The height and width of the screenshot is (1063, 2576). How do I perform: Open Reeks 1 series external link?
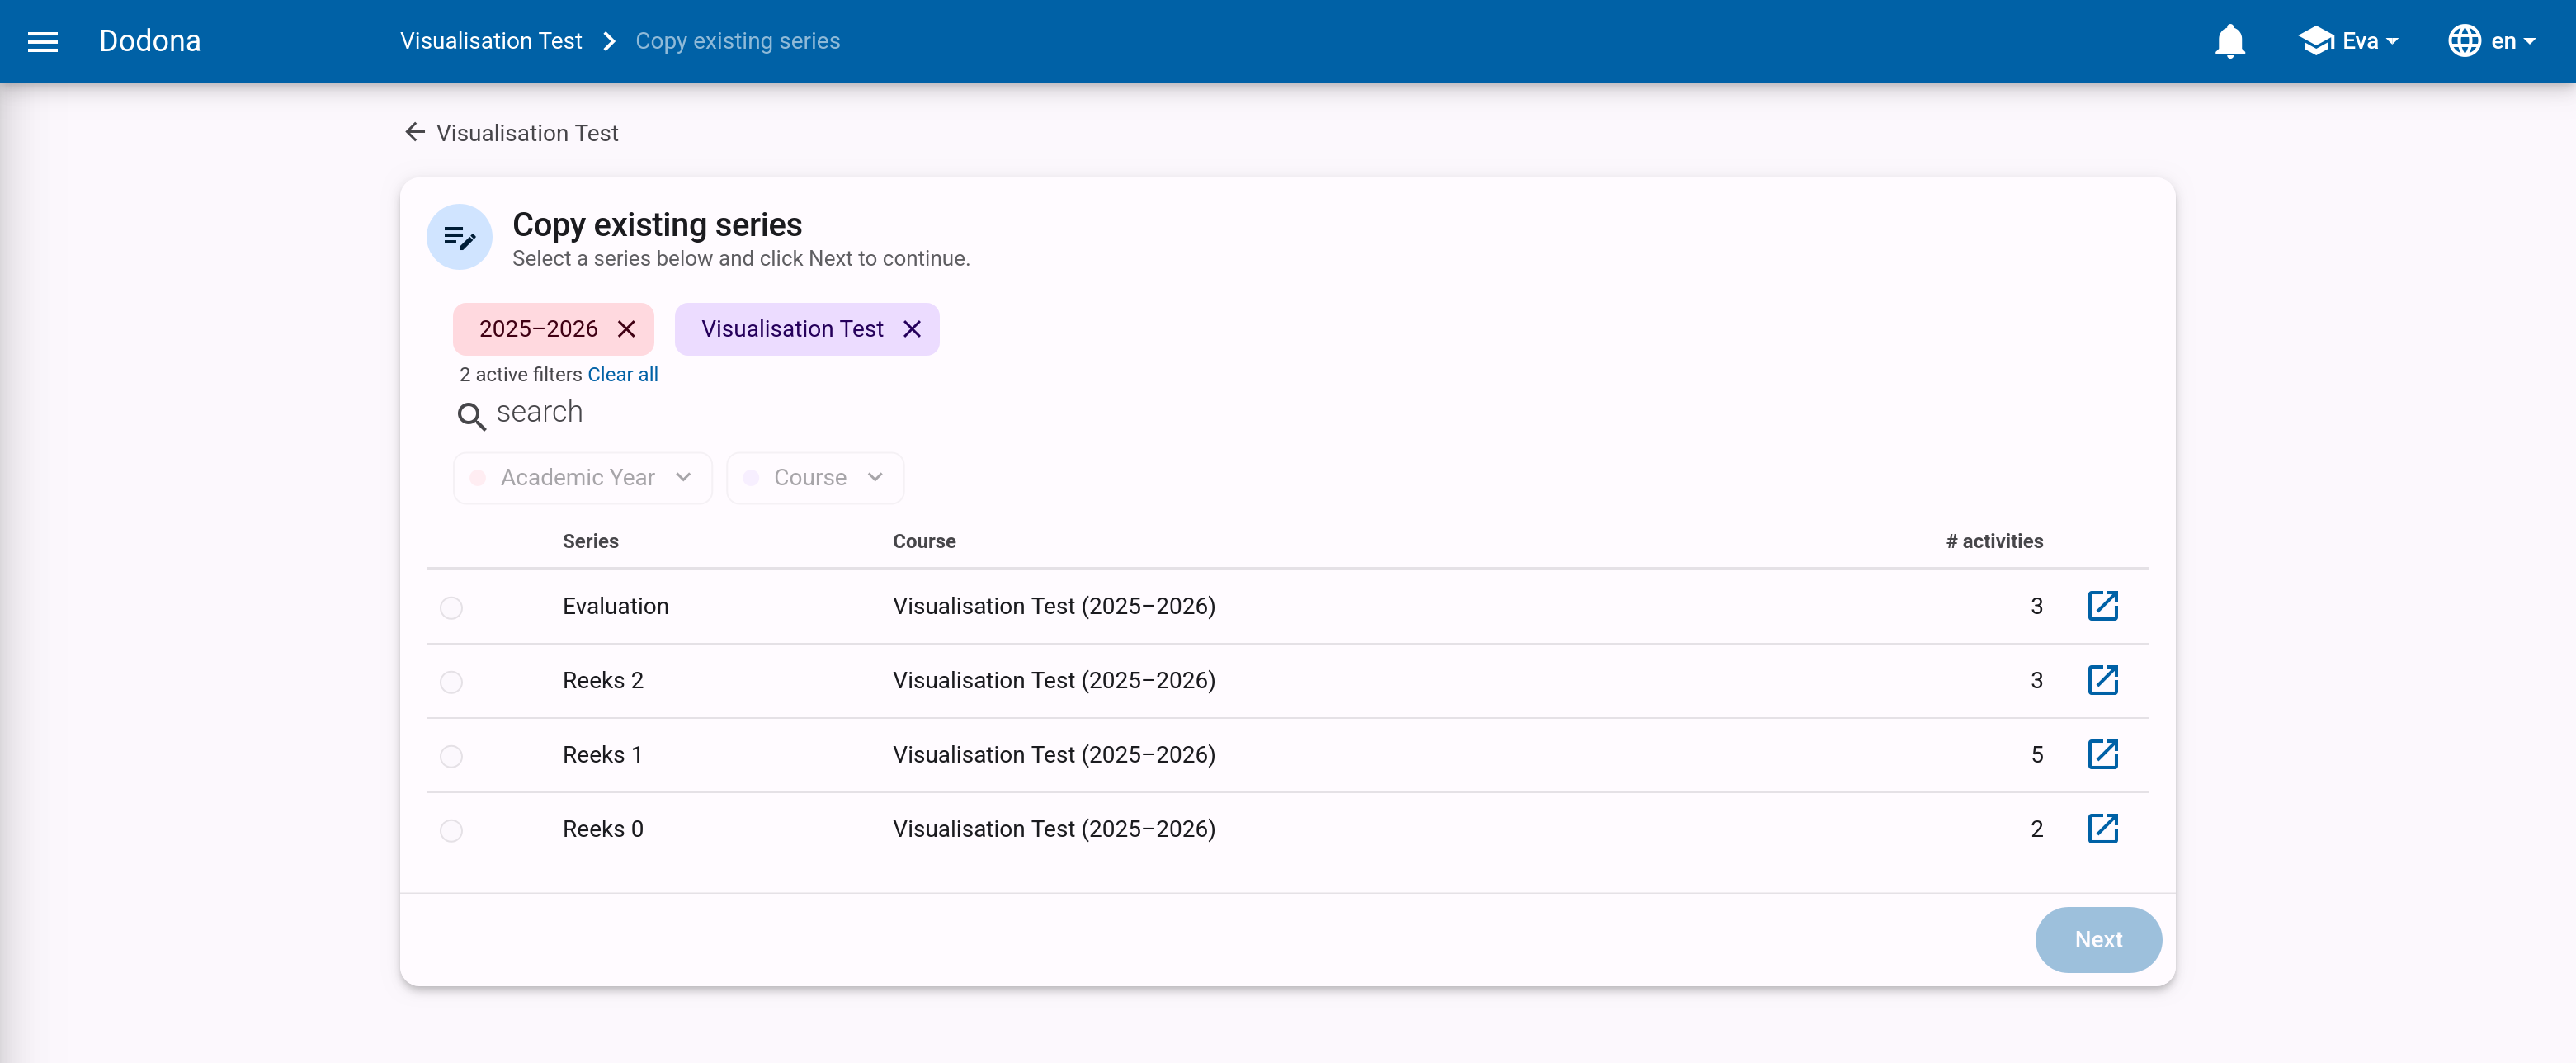tap(2103, 754)
